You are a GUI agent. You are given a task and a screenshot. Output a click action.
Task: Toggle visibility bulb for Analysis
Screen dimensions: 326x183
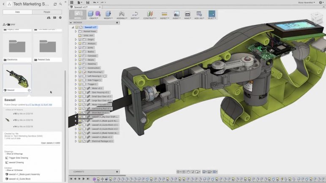click(80, 43)
